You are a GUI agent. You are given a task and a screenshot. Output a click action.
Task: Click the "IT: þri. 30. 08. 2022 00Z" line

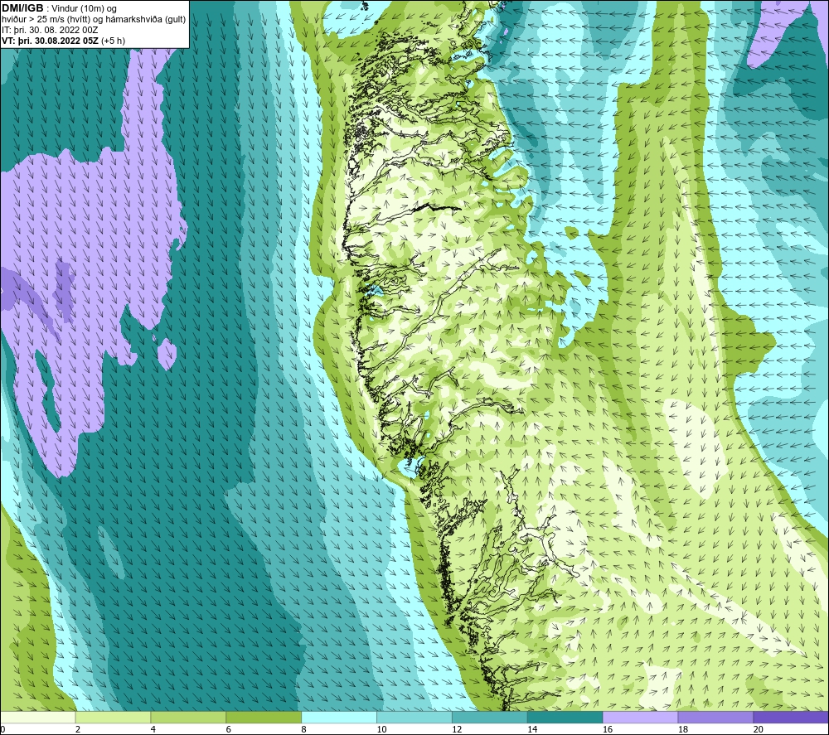[51, 30]
